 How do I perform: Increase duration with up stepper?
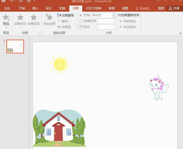114,20
